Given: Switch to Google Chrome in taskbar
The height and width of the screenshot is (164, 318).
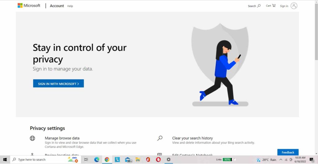Looking at the screenshot, I should pos(107,160).
